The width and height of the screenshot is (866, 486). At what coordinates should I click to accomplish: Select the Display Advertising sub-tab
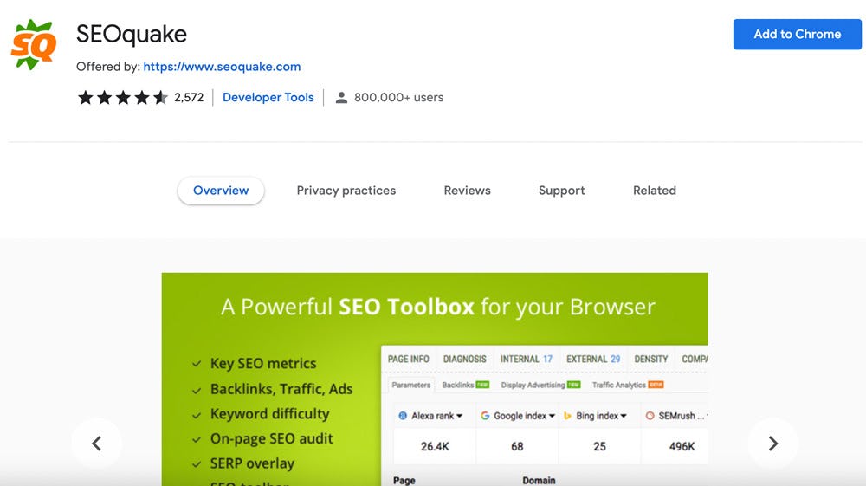click(540, 385)
